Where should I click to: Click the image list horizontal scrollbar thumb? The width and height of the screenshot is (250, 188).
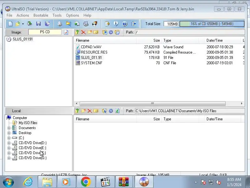coord(152,103)
